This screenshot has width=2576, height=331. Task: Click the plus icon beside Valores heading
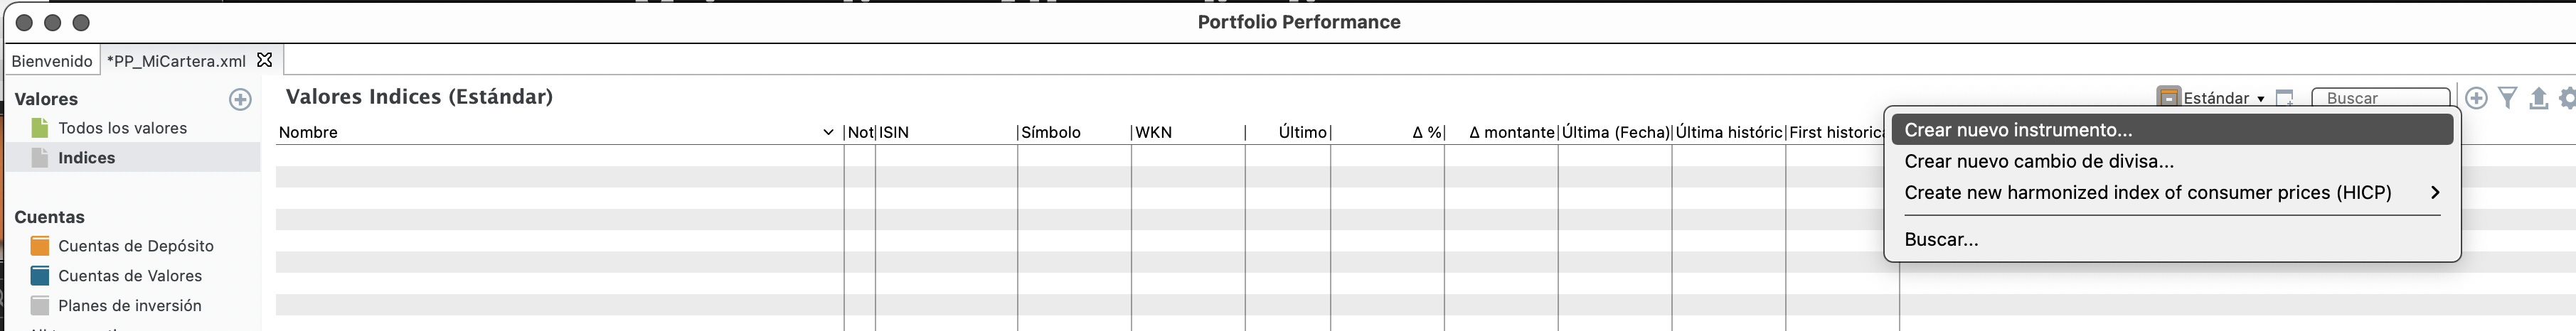[x=240, y=99]
